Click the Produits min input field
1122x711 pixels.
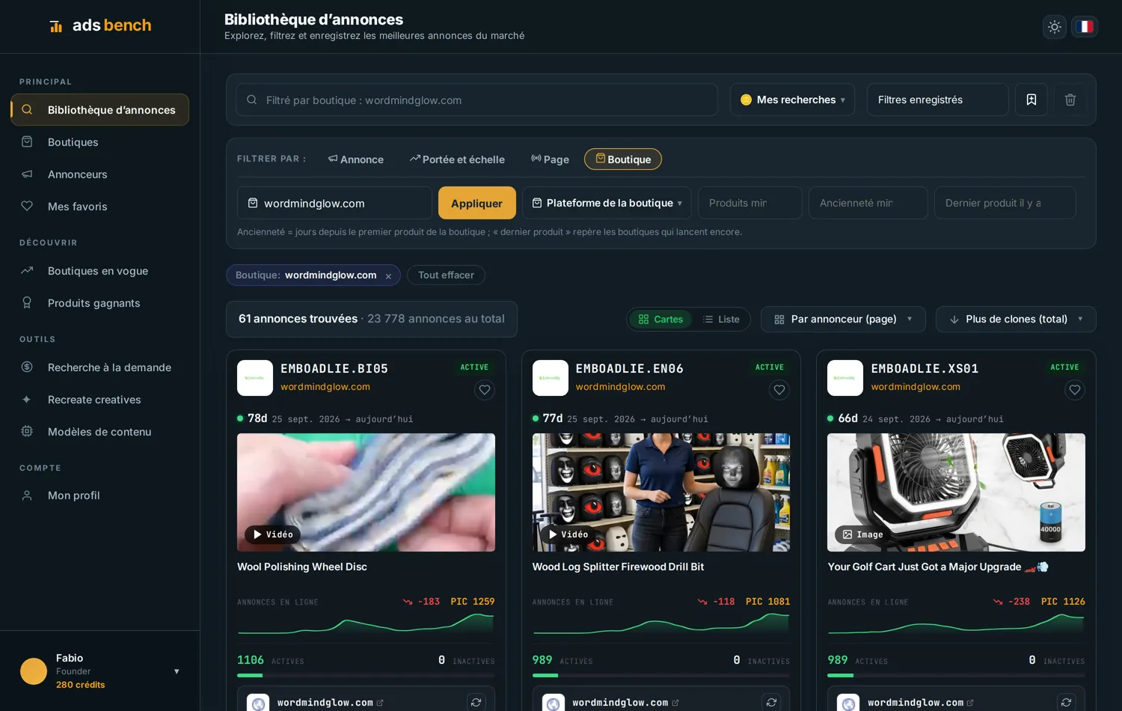[x=749, y=203]
